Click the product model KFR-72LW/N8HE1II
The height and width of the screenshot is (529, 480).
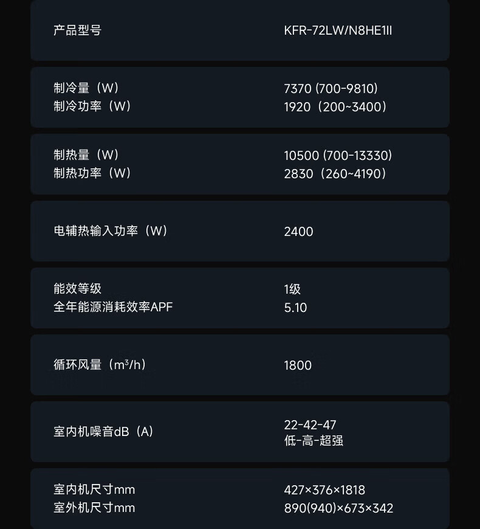(x=338, y=30)
